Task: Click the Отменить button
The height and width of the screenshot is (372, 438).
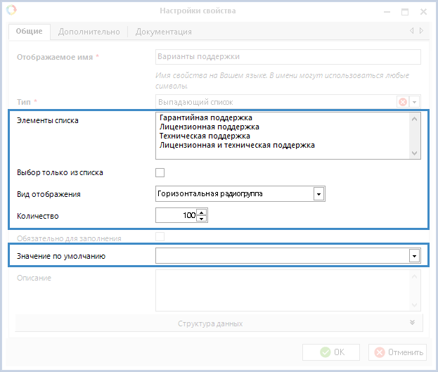Action: [398, 352]
